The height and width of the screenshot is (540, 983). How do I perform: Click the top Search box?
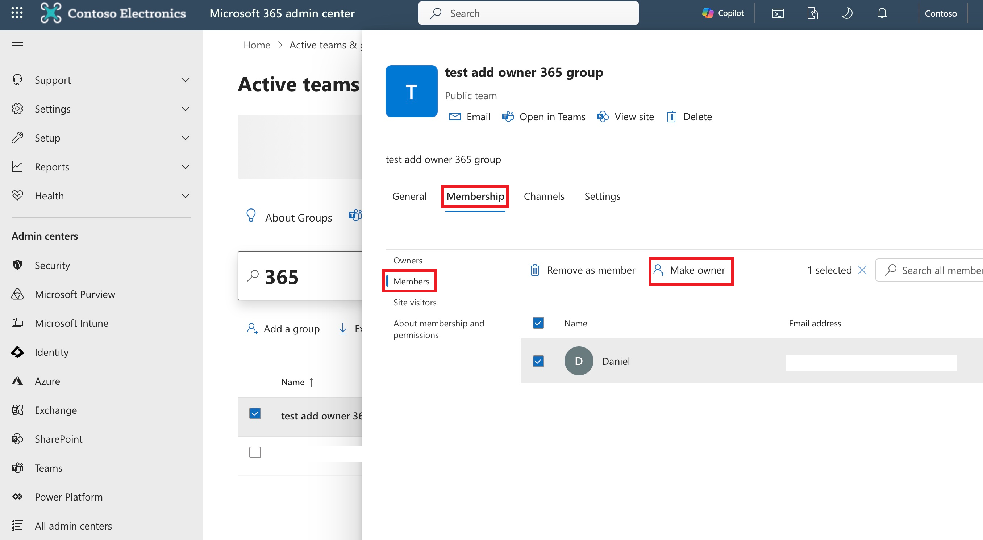pos(528,13)
